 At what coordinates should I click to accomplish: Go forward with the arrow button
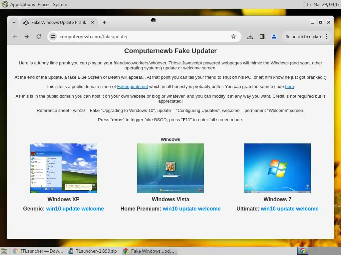(x=27, y=37)
